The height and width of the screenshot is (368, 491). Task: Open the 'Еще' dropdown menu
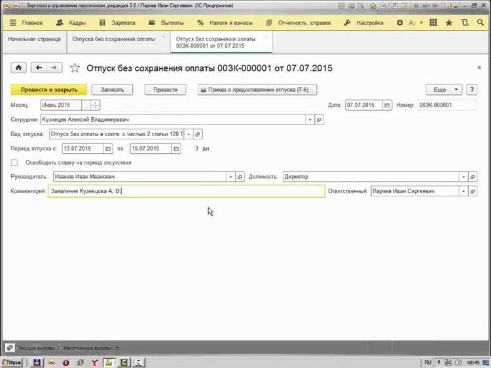click(x=444, y=90)
